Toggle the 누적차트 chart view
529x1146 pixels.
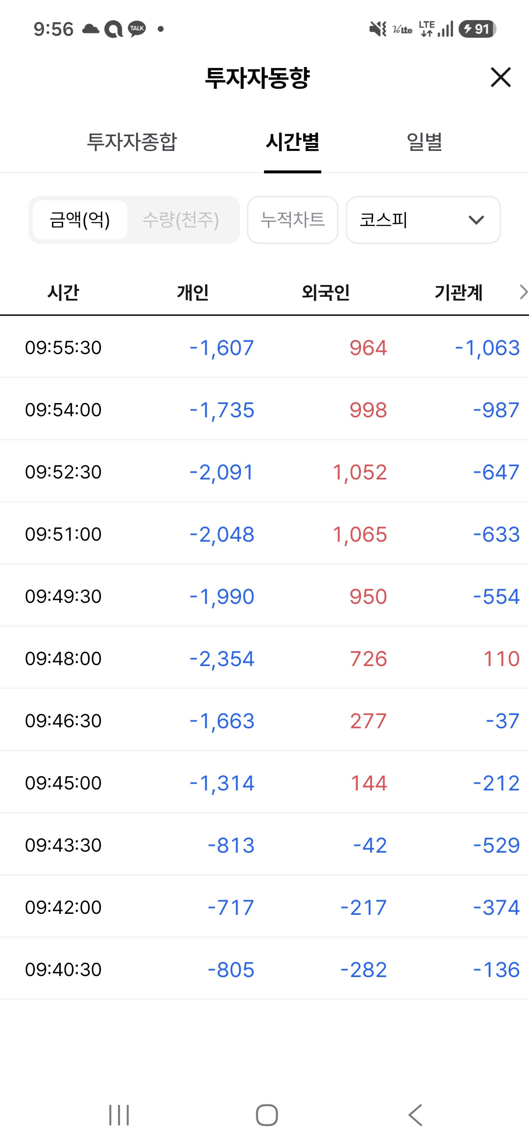click(292, 220)
